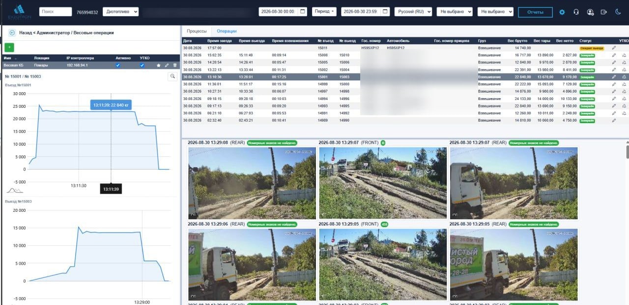
Task: Switch to the Операции tab
Action: 227,31
